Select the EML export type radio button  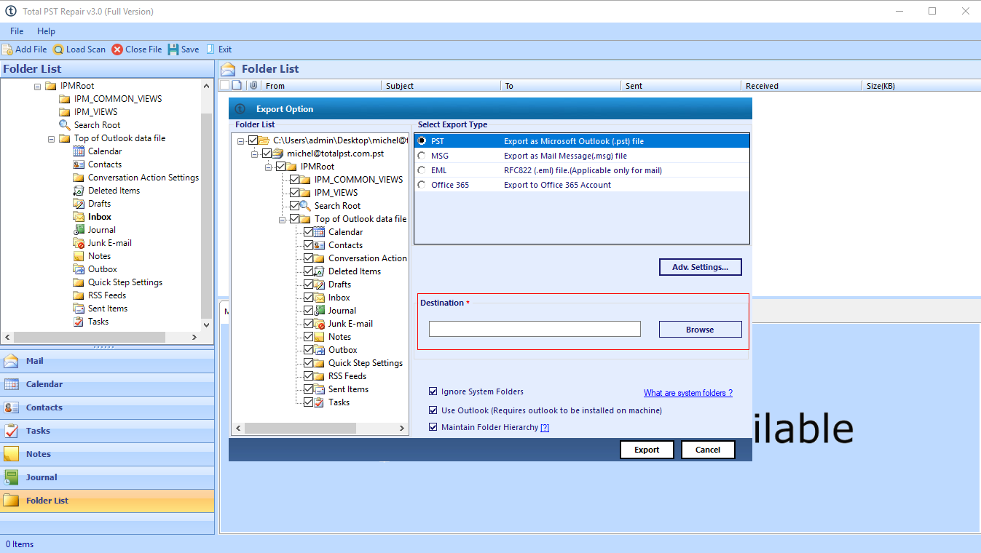tap(422, 170)
